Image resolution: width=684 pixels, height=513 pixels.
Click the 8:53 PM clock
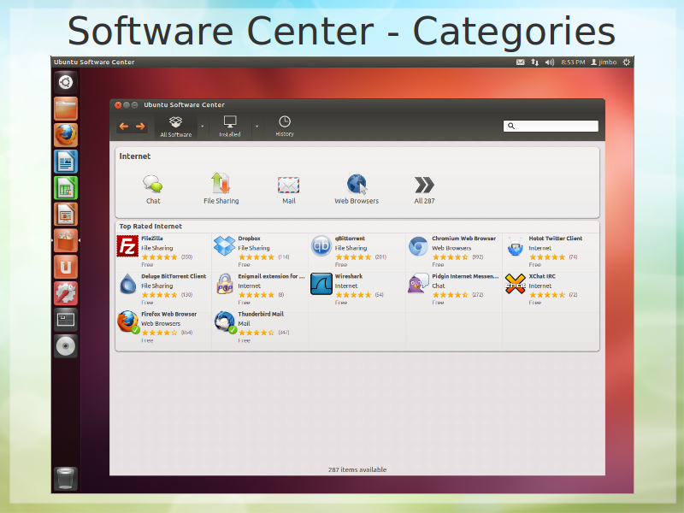click(x=573, y=62)
